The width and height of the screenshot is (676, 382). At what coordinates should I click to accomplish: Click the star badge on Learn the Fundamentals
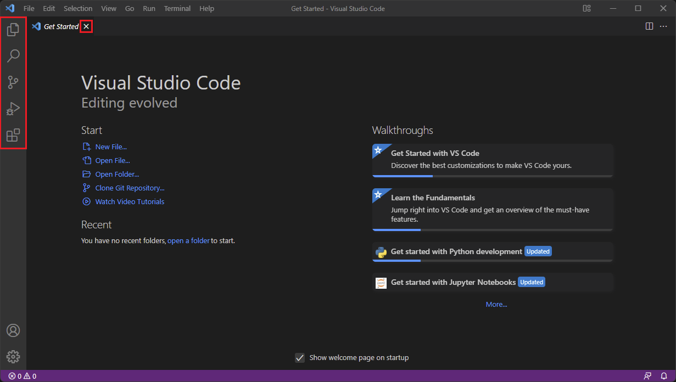point(378,194)
